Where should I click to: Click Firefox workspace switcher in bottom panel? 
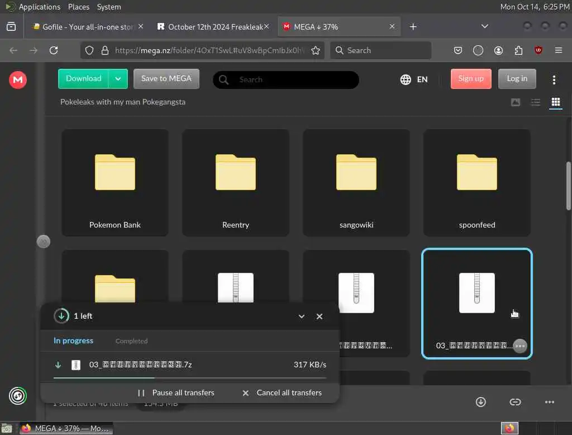pyautogui.click(x=509, y=428)
